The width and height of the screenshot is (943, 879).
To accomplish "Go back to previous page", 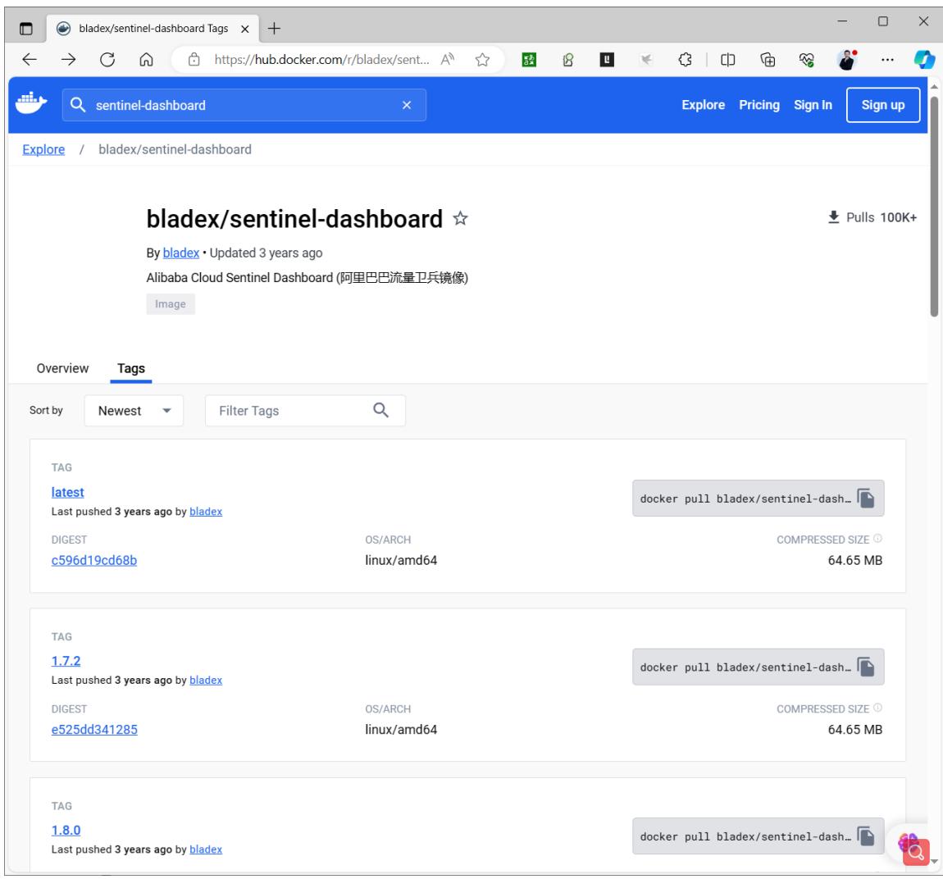I will [x=30, y=60].
